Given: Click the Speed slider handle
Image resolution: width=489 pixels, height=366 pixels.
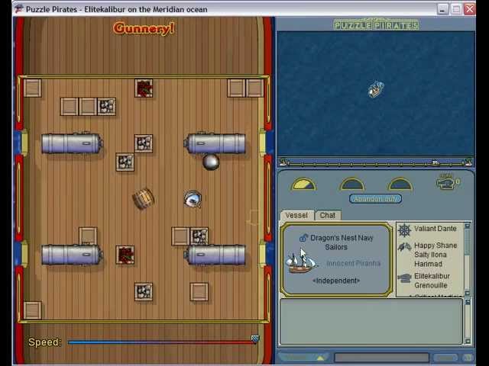Looking at the screenshot, I should click(255, 339).
